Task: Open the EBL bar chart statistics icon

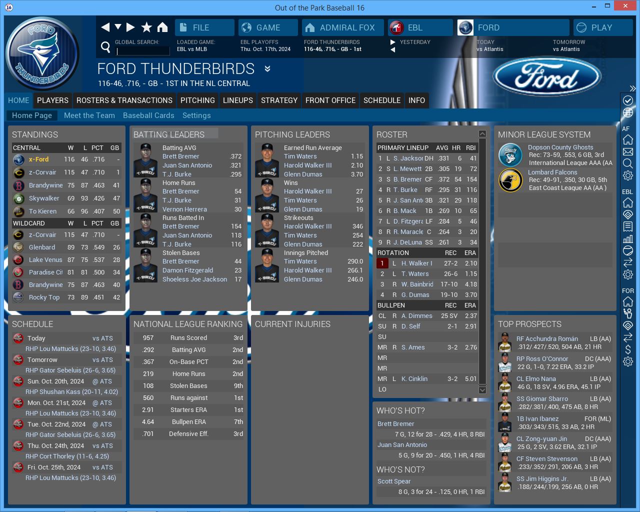Action: [x=628, y=238]
